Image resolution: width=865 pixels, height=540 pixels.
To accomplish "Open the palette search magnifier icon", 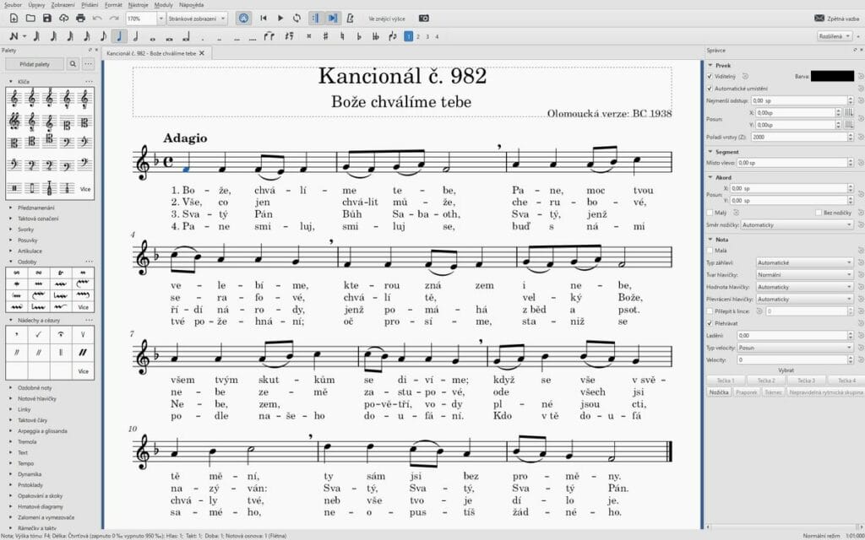I will [x=73, y=63].
